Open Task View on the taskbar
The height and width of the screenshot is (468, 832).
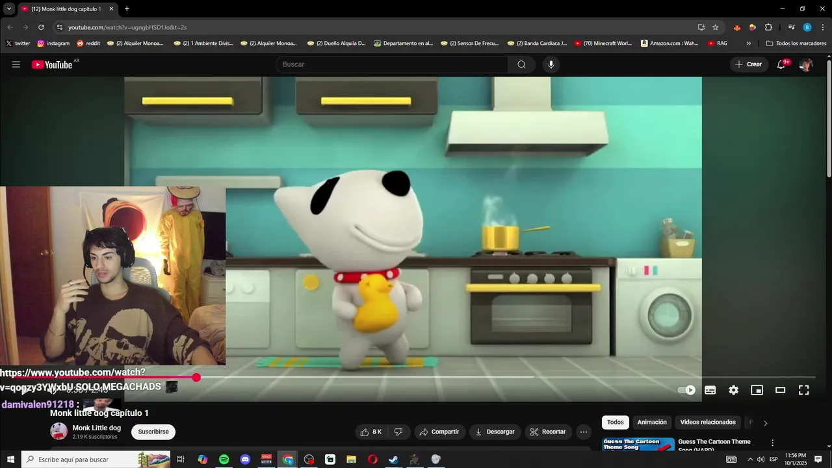[x=181, y=460]
